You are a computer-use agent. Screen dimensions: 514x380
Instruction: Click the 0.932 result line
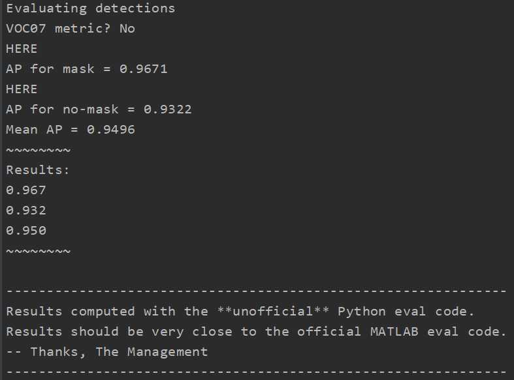26,211
